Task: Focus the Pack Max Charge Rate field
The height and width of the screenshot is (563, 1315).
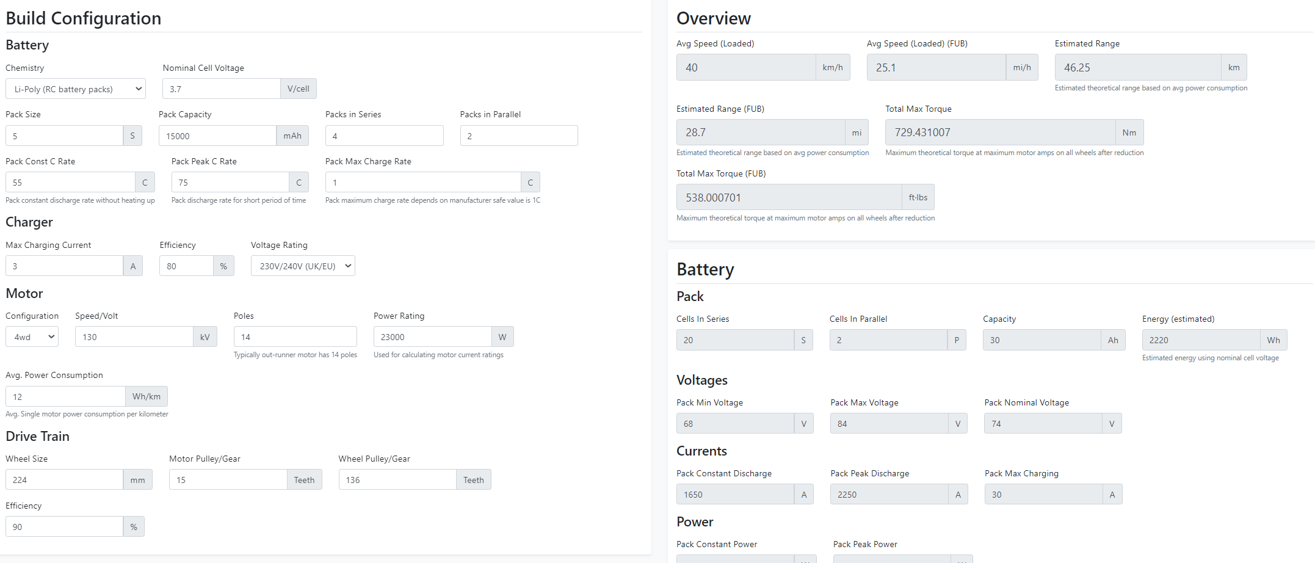Action: 422,183
